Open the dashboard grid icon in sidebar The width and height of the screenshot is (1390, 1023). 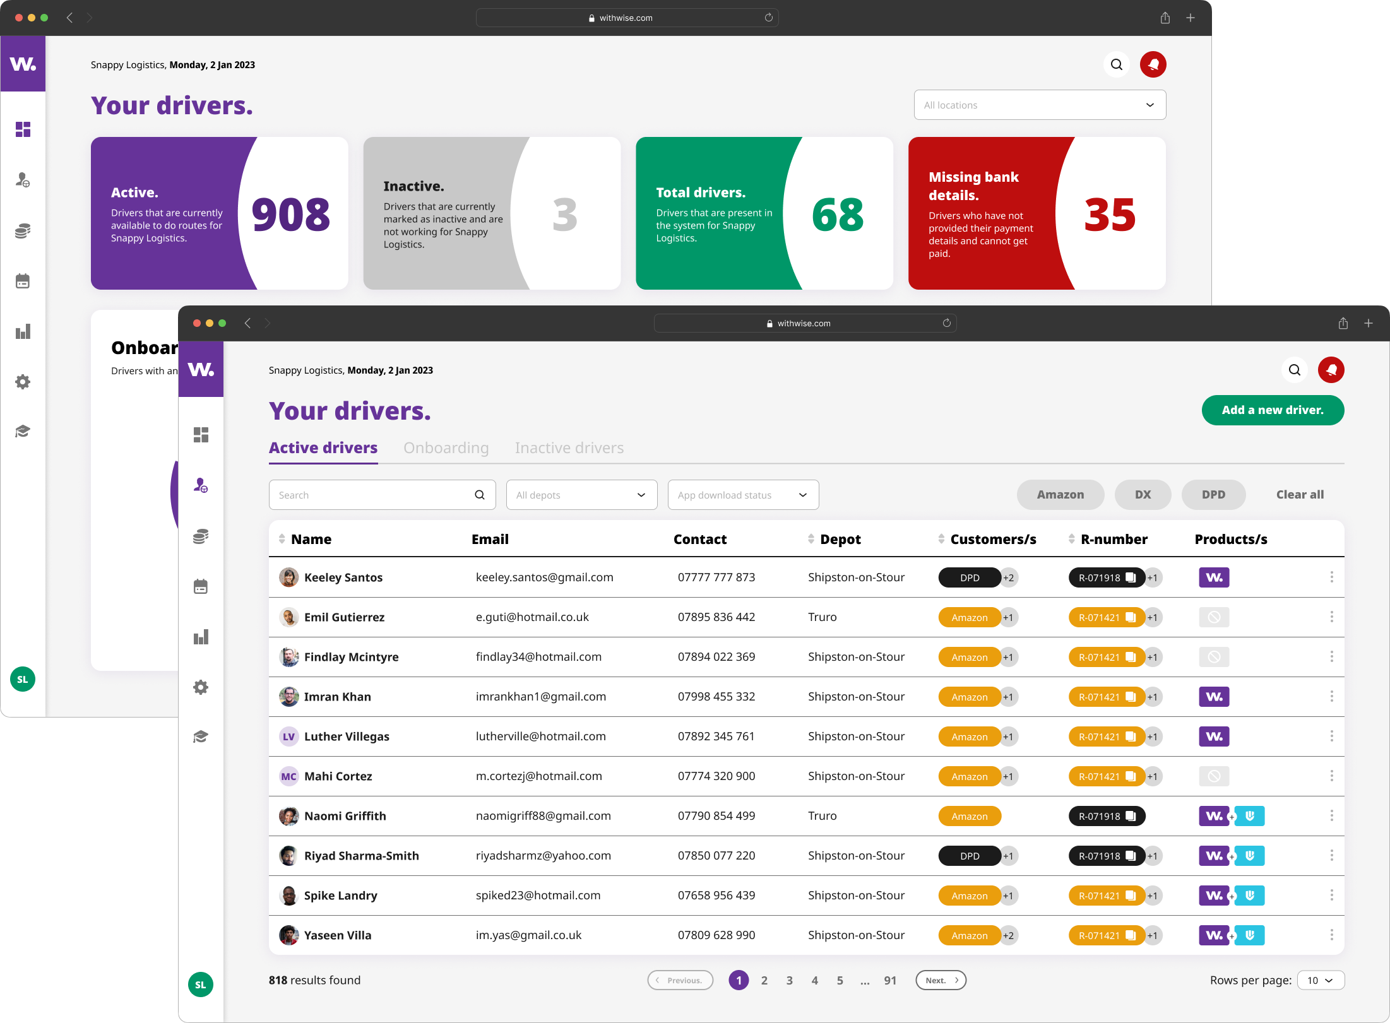pyautogui.click(x=201, y=434)
